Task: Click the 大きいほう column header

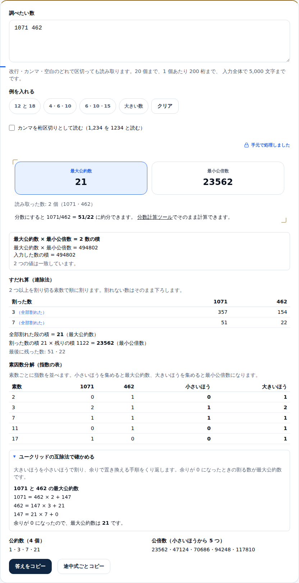Action: click(x=274, y=387)
